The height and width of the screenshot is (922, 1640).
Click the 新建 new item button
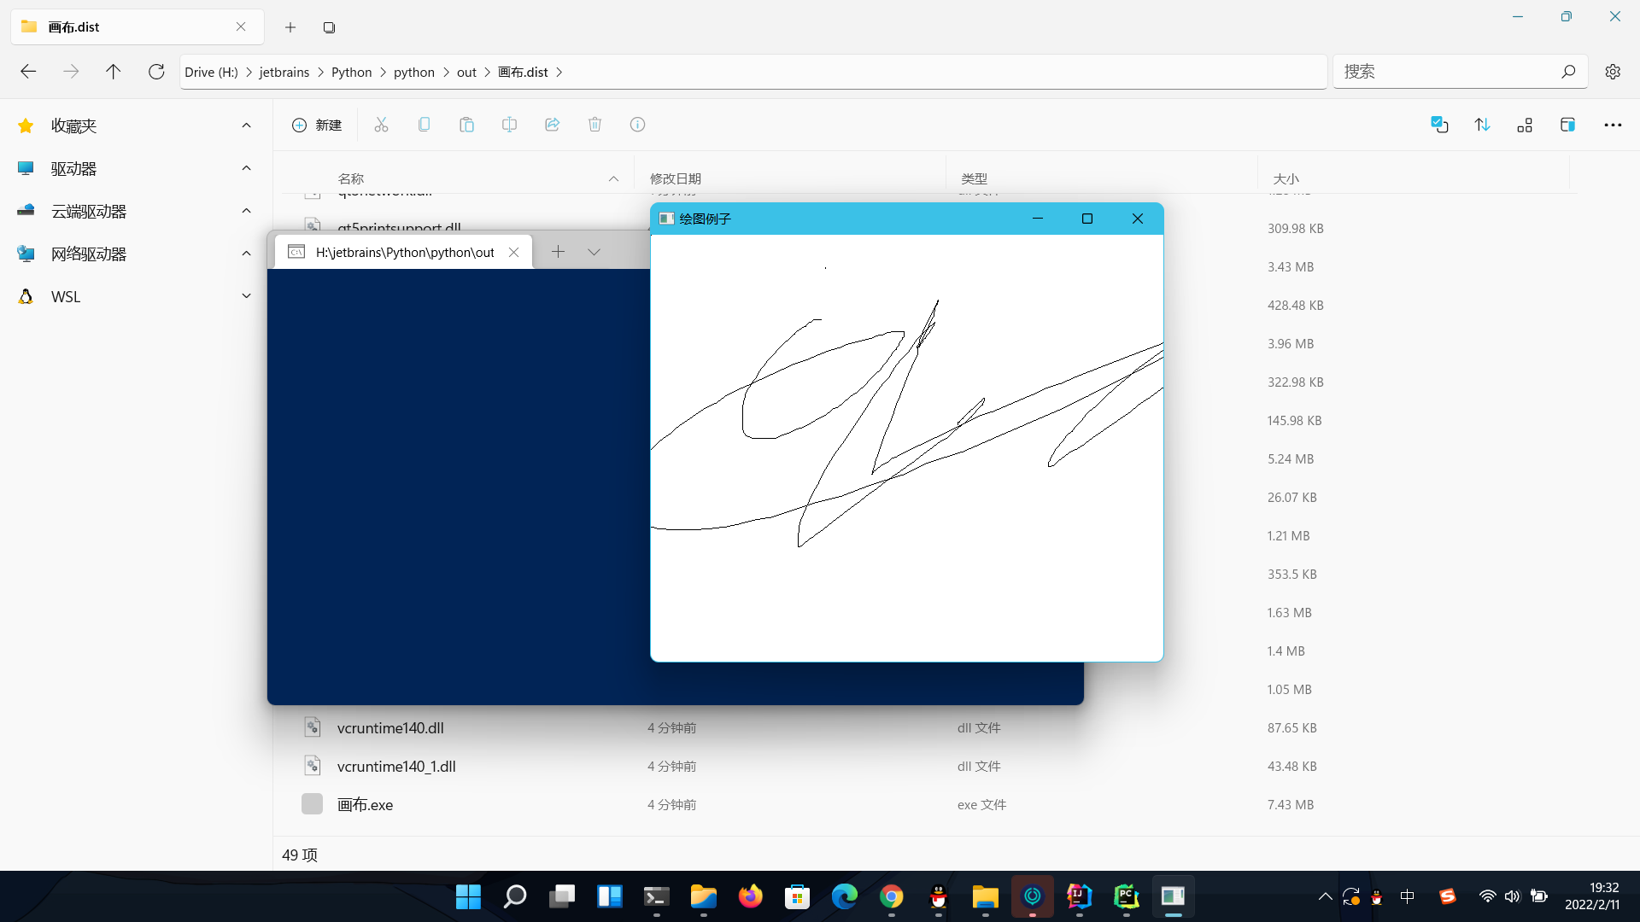tap(317, 125)
